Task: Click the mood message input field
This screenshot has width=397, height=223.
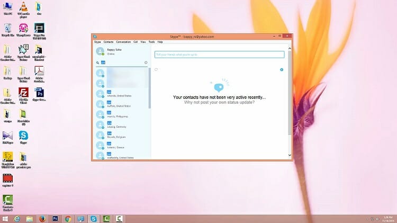Action: [219, 55]
